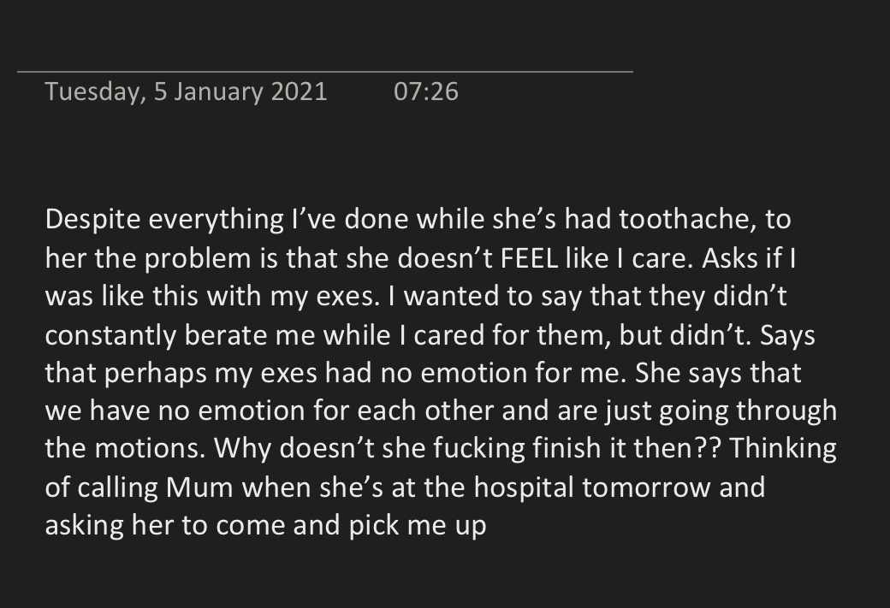890x608 pixels.
Task: Click the word "asking" starting the last line
Action: coord(82,525)
